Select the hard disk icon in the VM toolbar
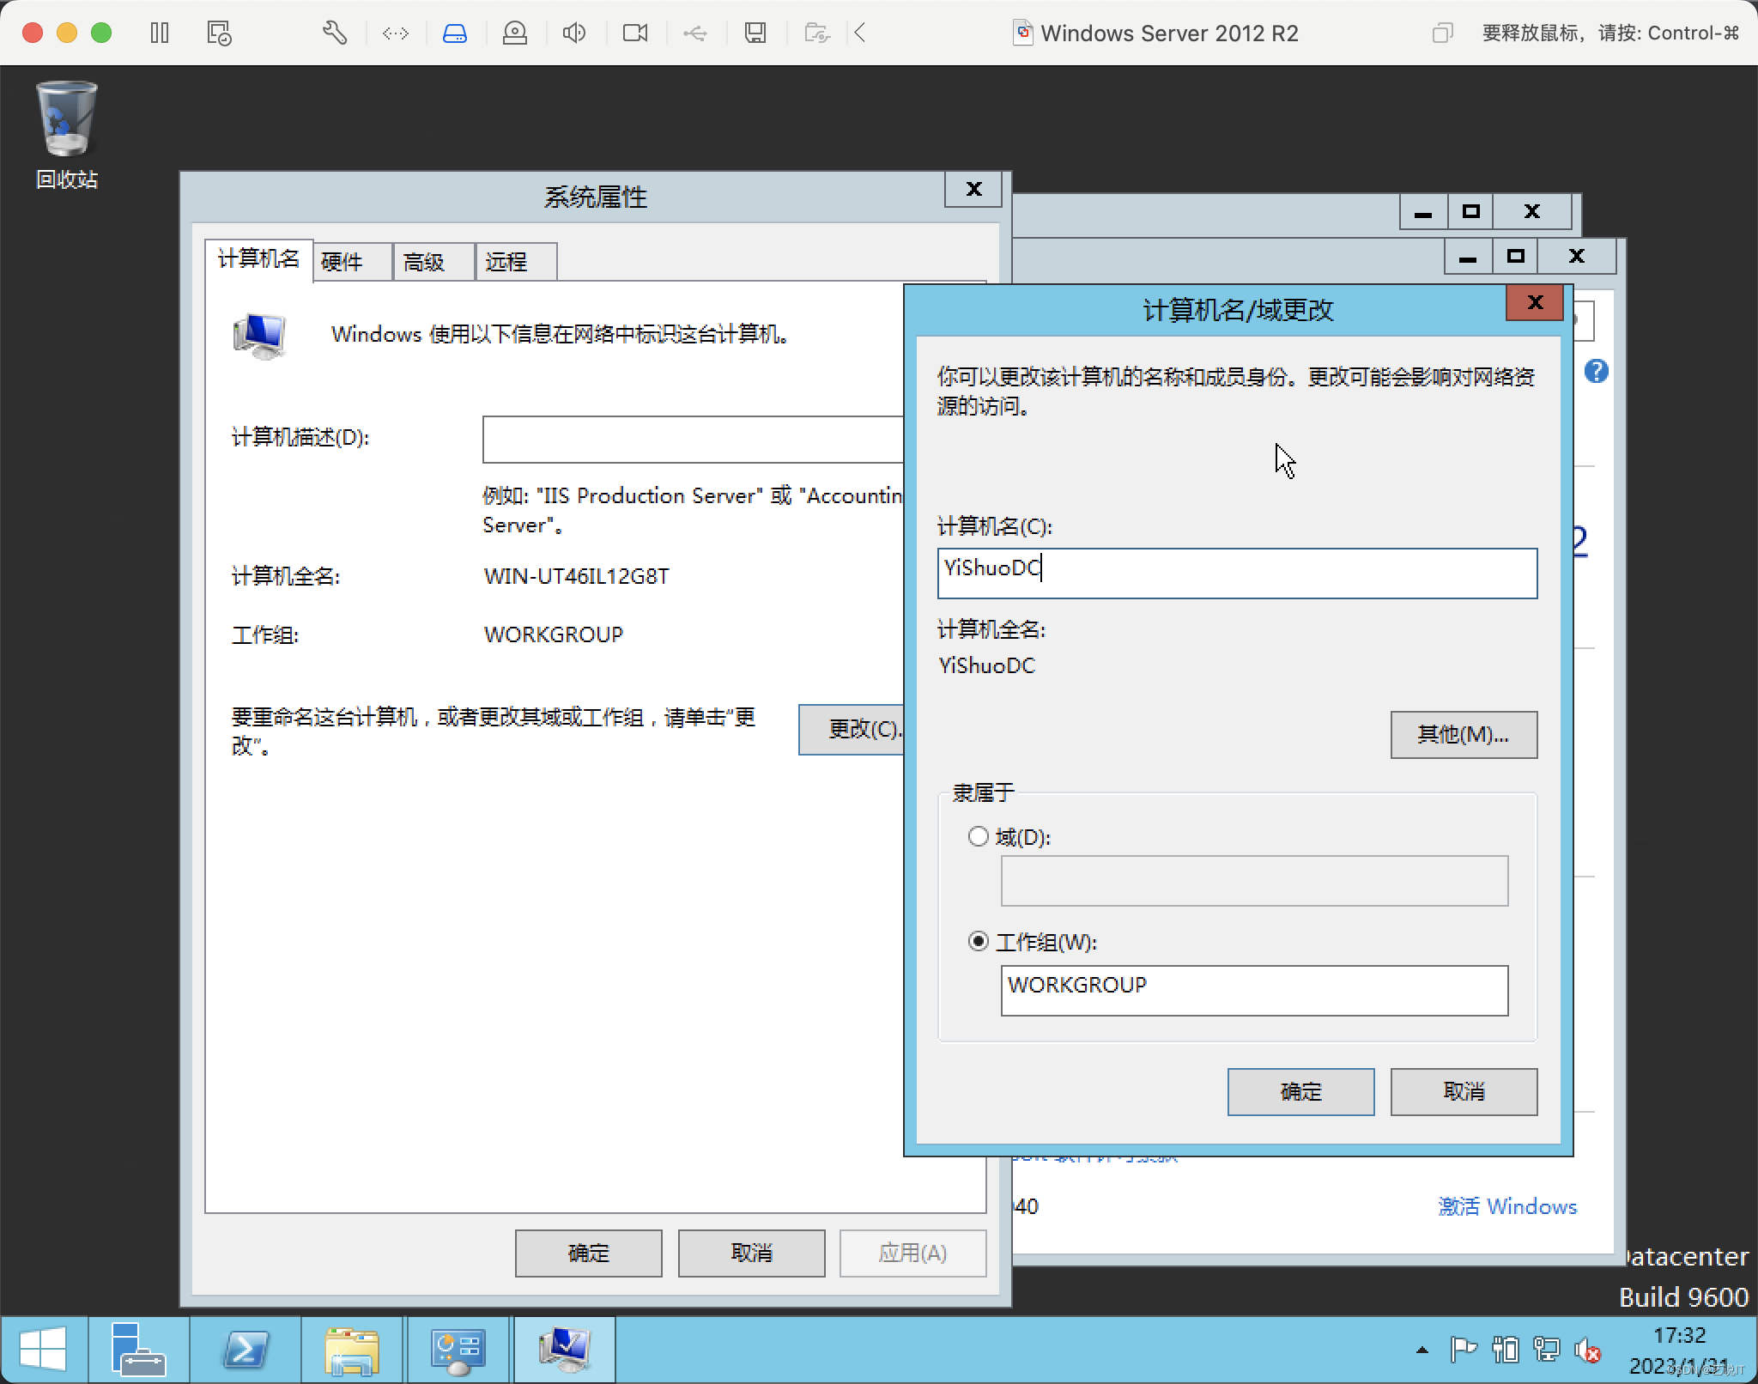Screen dimensions: 1758x1384 point(455,33)
